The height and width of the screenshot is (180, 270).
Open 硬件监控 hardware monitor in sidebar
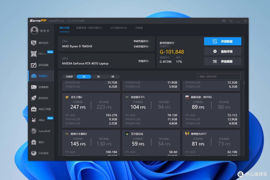(x=41, y=43)
